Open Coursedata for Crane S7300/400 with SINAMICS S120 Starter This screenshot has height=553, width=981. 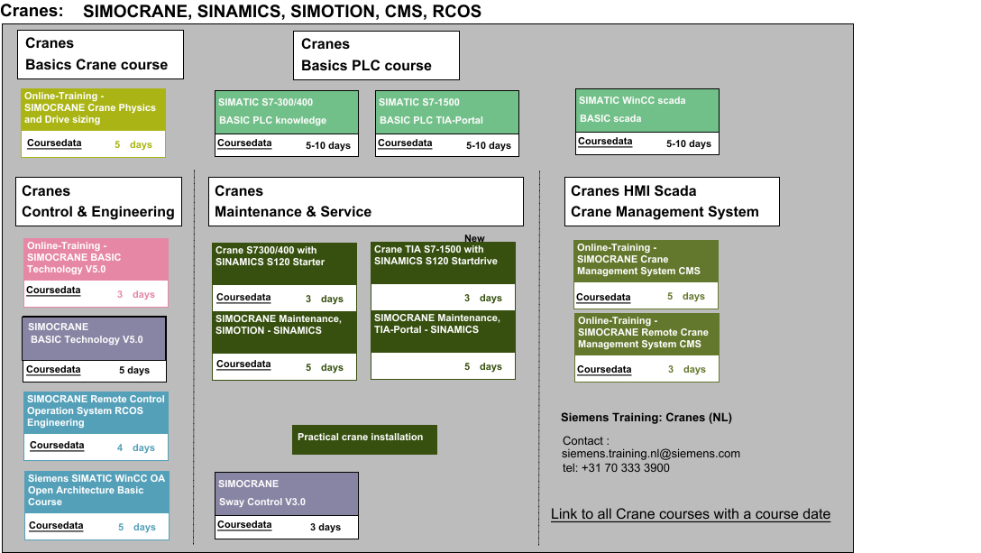tap(243, 298)
